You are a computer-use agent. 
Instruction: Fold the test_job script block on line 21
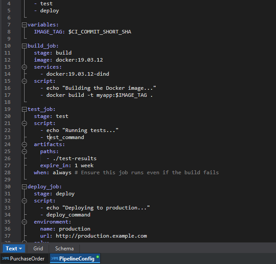click(24, 123)
